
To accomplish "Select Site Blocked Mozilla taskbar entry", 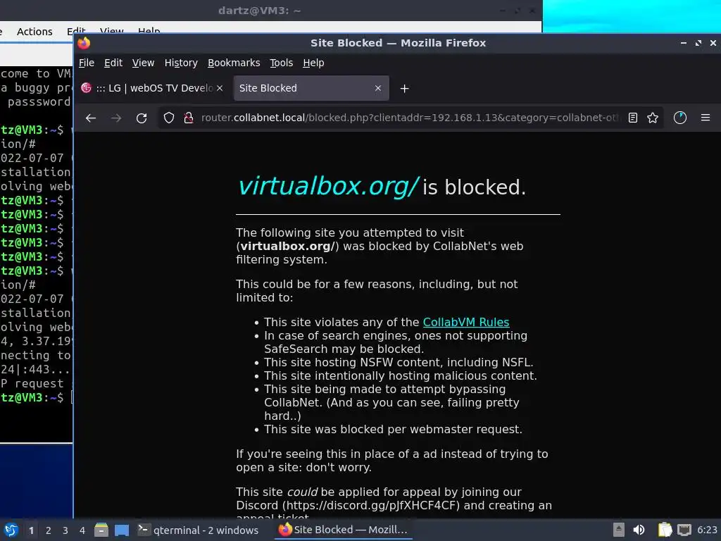I will click(x=343, y=530).
